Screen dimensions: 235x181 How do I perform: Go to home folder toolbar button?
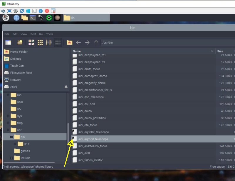pyautogui.click(x=69, y=42)
